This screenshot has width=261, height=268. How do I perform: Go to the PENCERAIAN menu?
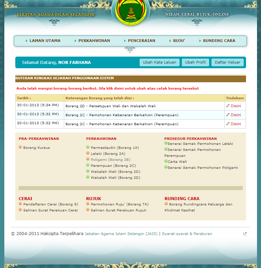point(142,41)
